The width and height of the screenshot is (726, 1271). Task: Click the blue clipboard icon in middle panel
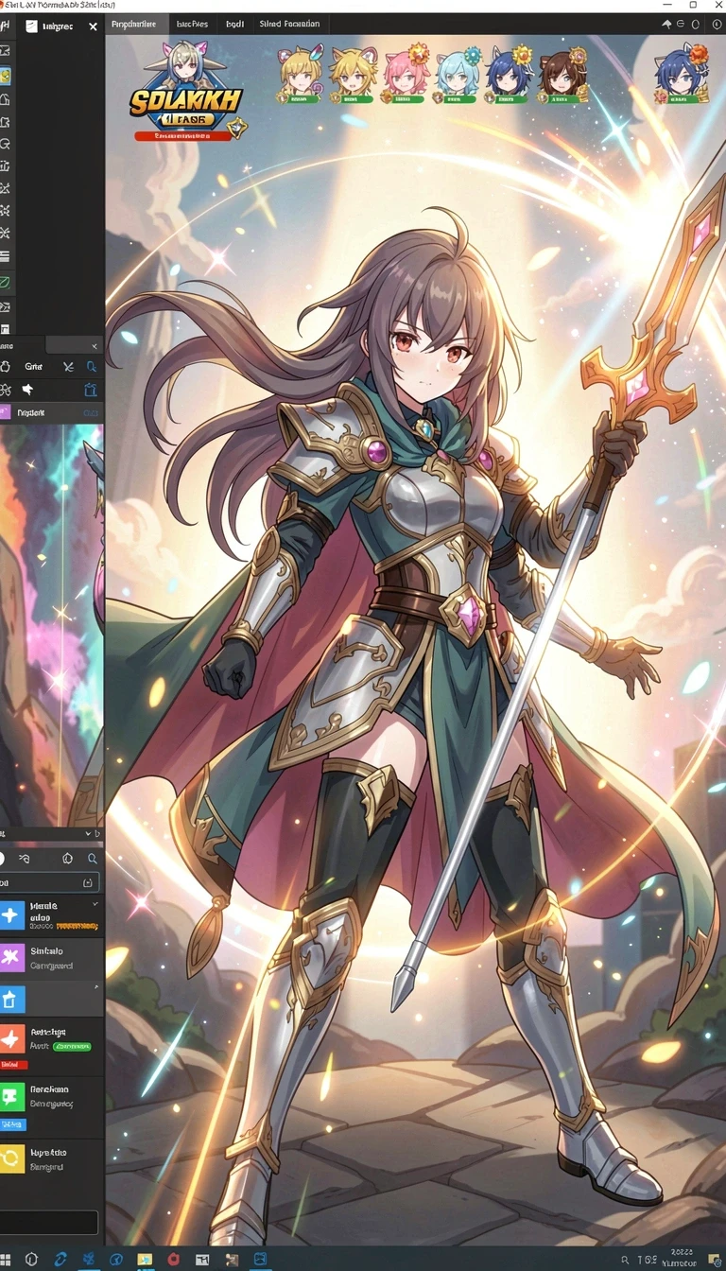point(91,390)
